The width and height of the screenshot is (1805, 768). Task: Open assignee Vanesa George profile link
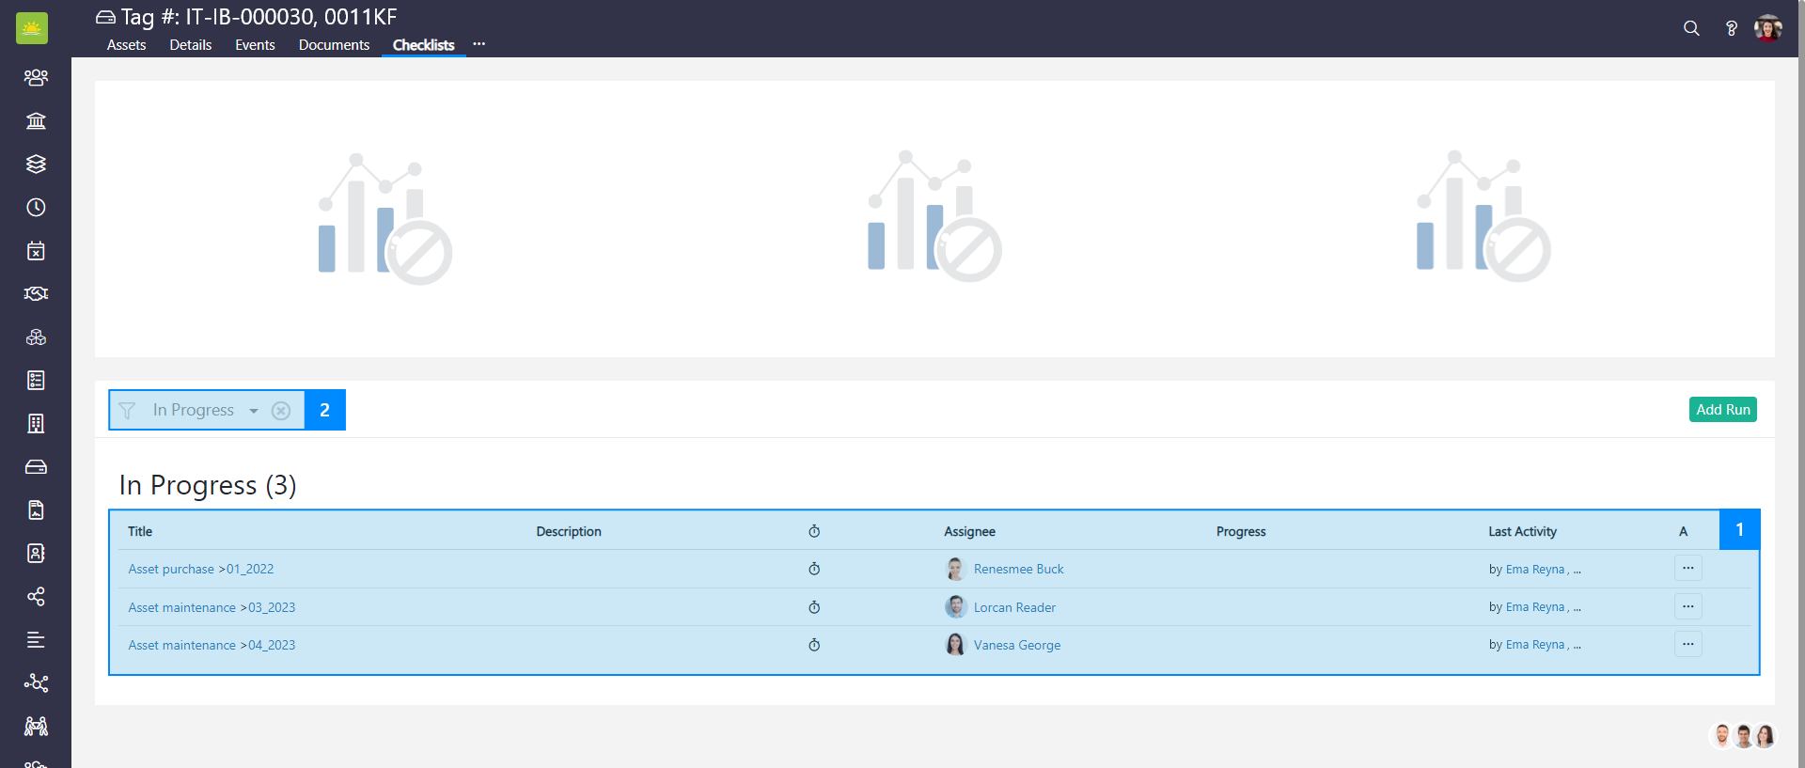(x=1016, y=645)
